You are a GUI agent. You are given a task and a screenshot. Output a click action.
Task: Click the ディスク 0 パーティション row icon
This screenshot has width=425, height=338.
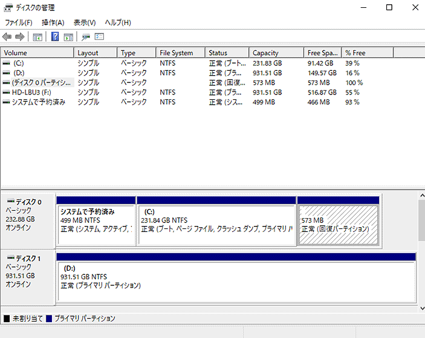(x=6, y=82)
